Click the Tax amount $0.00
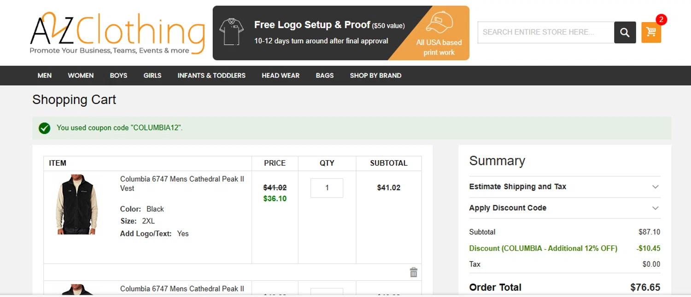691x297 pixels. pyautogui.click(x=651, y=264)
